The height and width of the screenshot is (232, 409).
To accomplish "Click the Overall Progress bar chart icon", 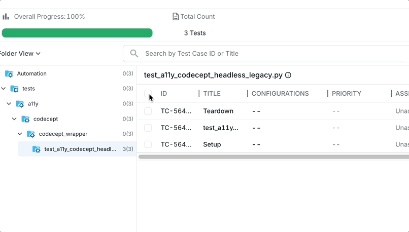I will (x=6, y=17).
